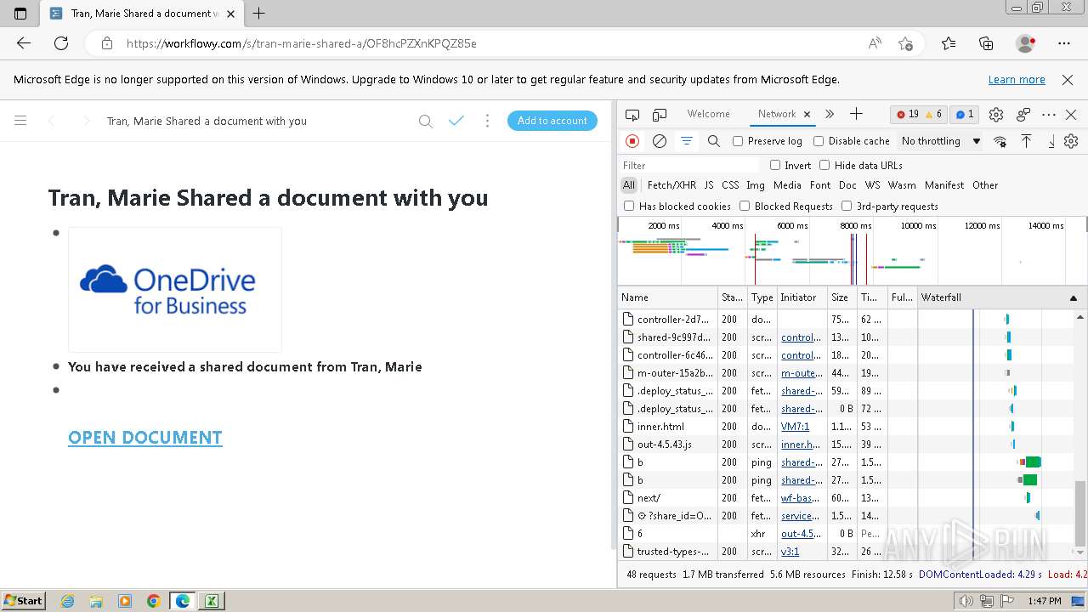Filter requests by Font
This screenshot has height=612, width=1088.
pyautogui.click(x=820, y=184)
